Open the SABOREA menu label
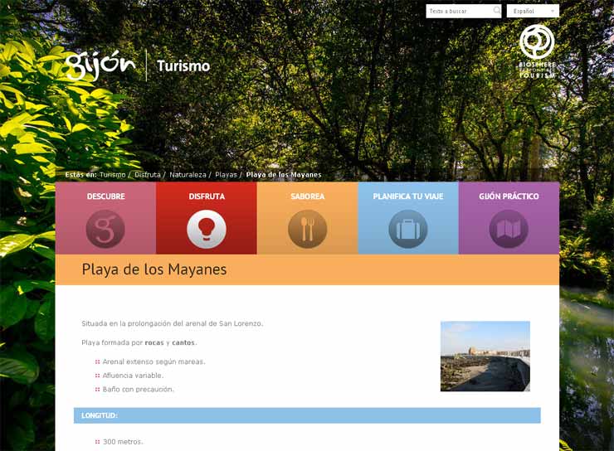This screenshot has width=614, height=451. pyautogui.click(x=307, y=196)
